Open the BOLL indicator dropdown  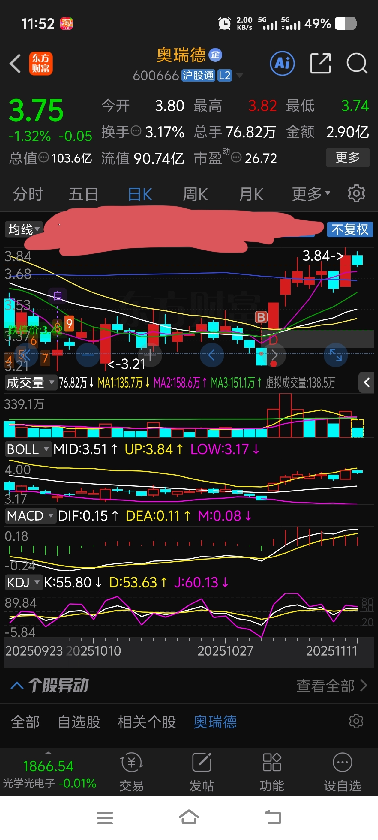(x=28, y=449)
